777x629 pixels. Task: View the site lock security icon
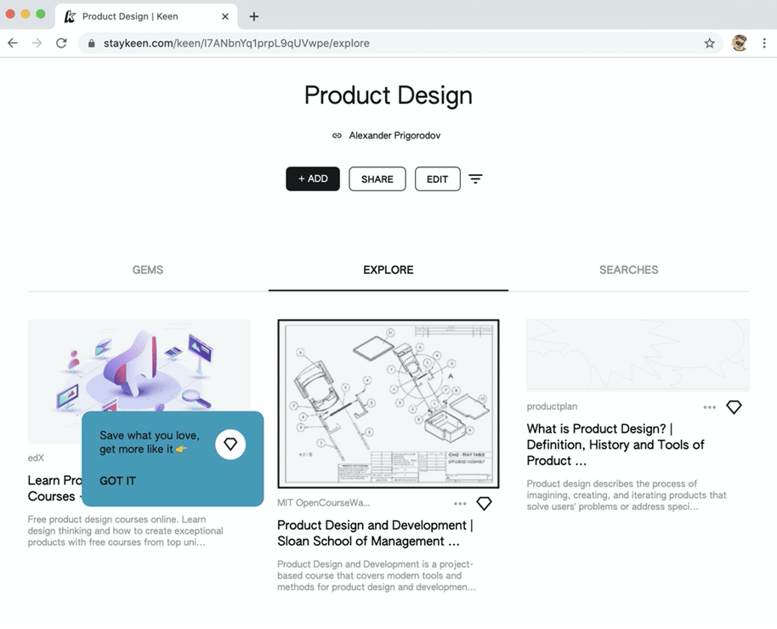pos(91,43)
